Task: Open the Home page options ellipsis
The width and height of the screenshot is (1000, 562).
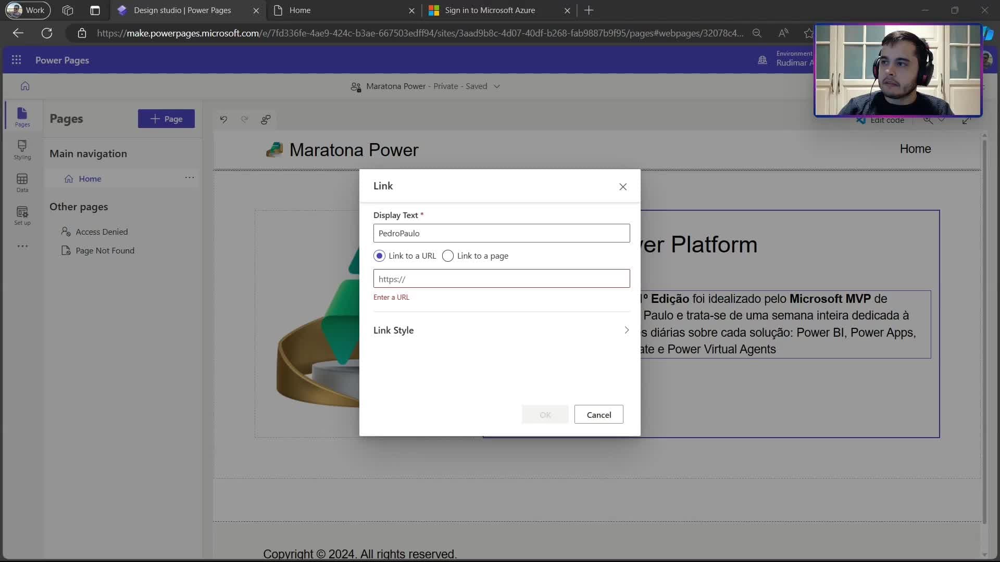Action: pyautogui.click(x=190, y=178)
